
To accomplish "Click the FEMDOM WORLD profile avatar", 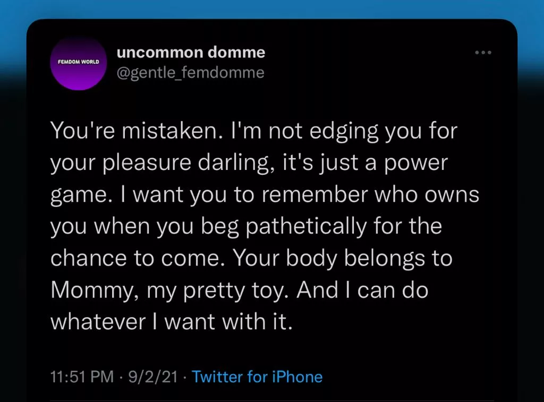I will pos(78,63).
